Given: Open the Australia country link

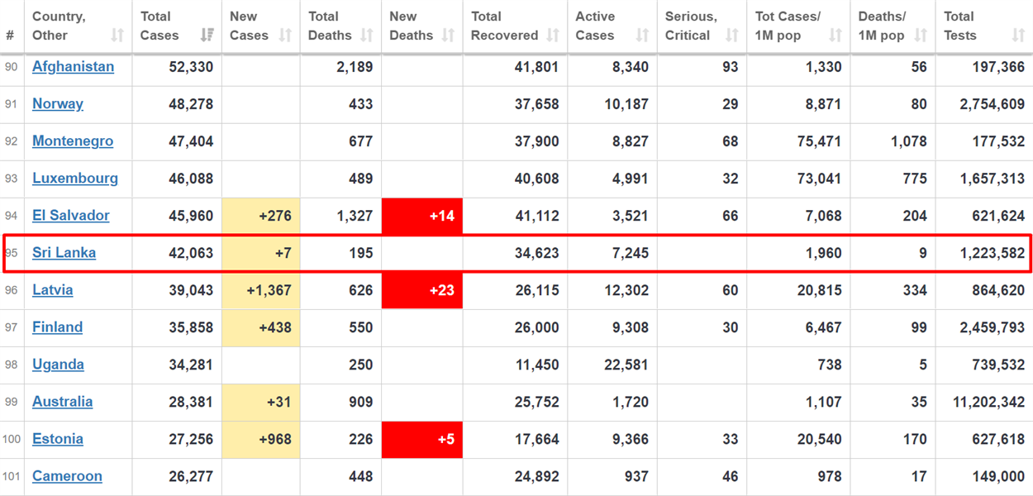Looking at the screenshot, I should (x=62, y=402).
